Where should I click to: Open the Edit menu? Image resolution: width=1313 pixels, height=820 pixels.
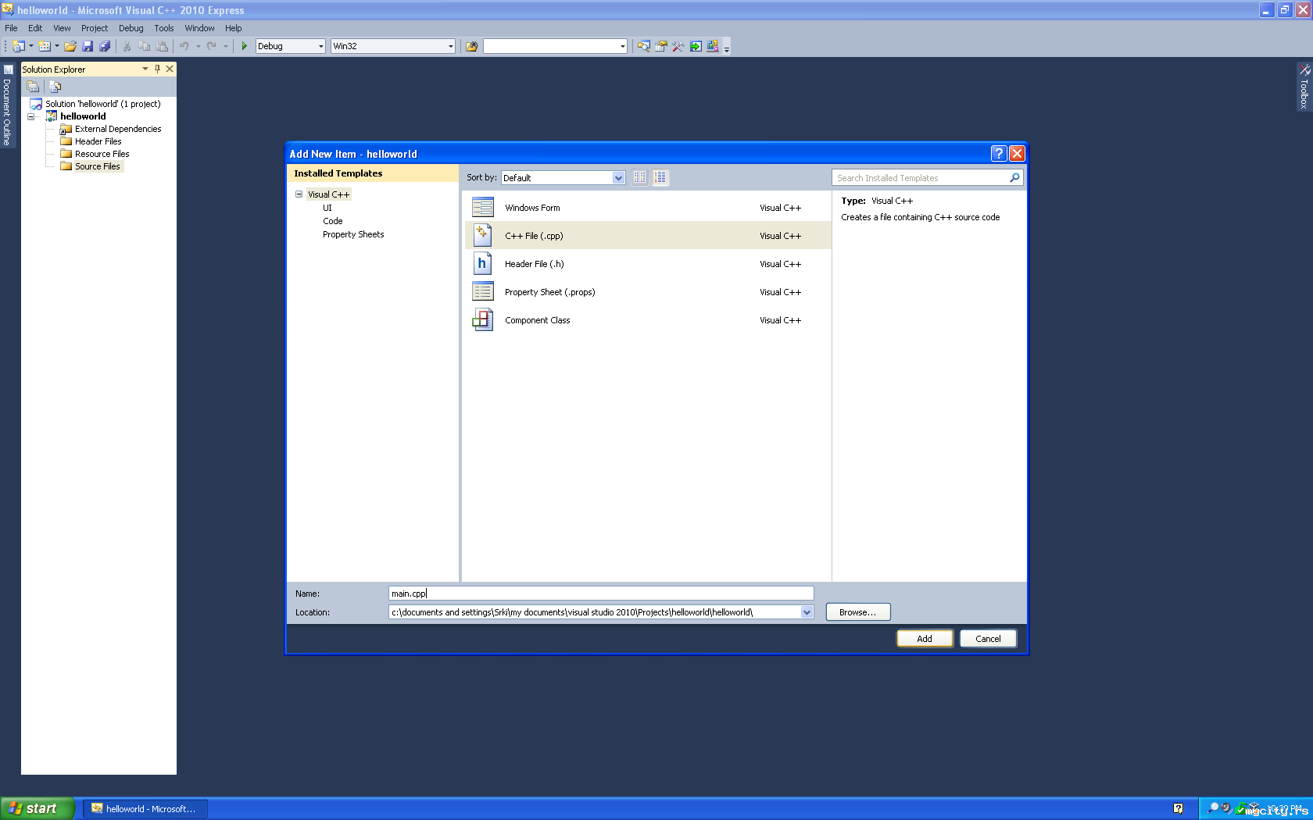click(35, 28)
